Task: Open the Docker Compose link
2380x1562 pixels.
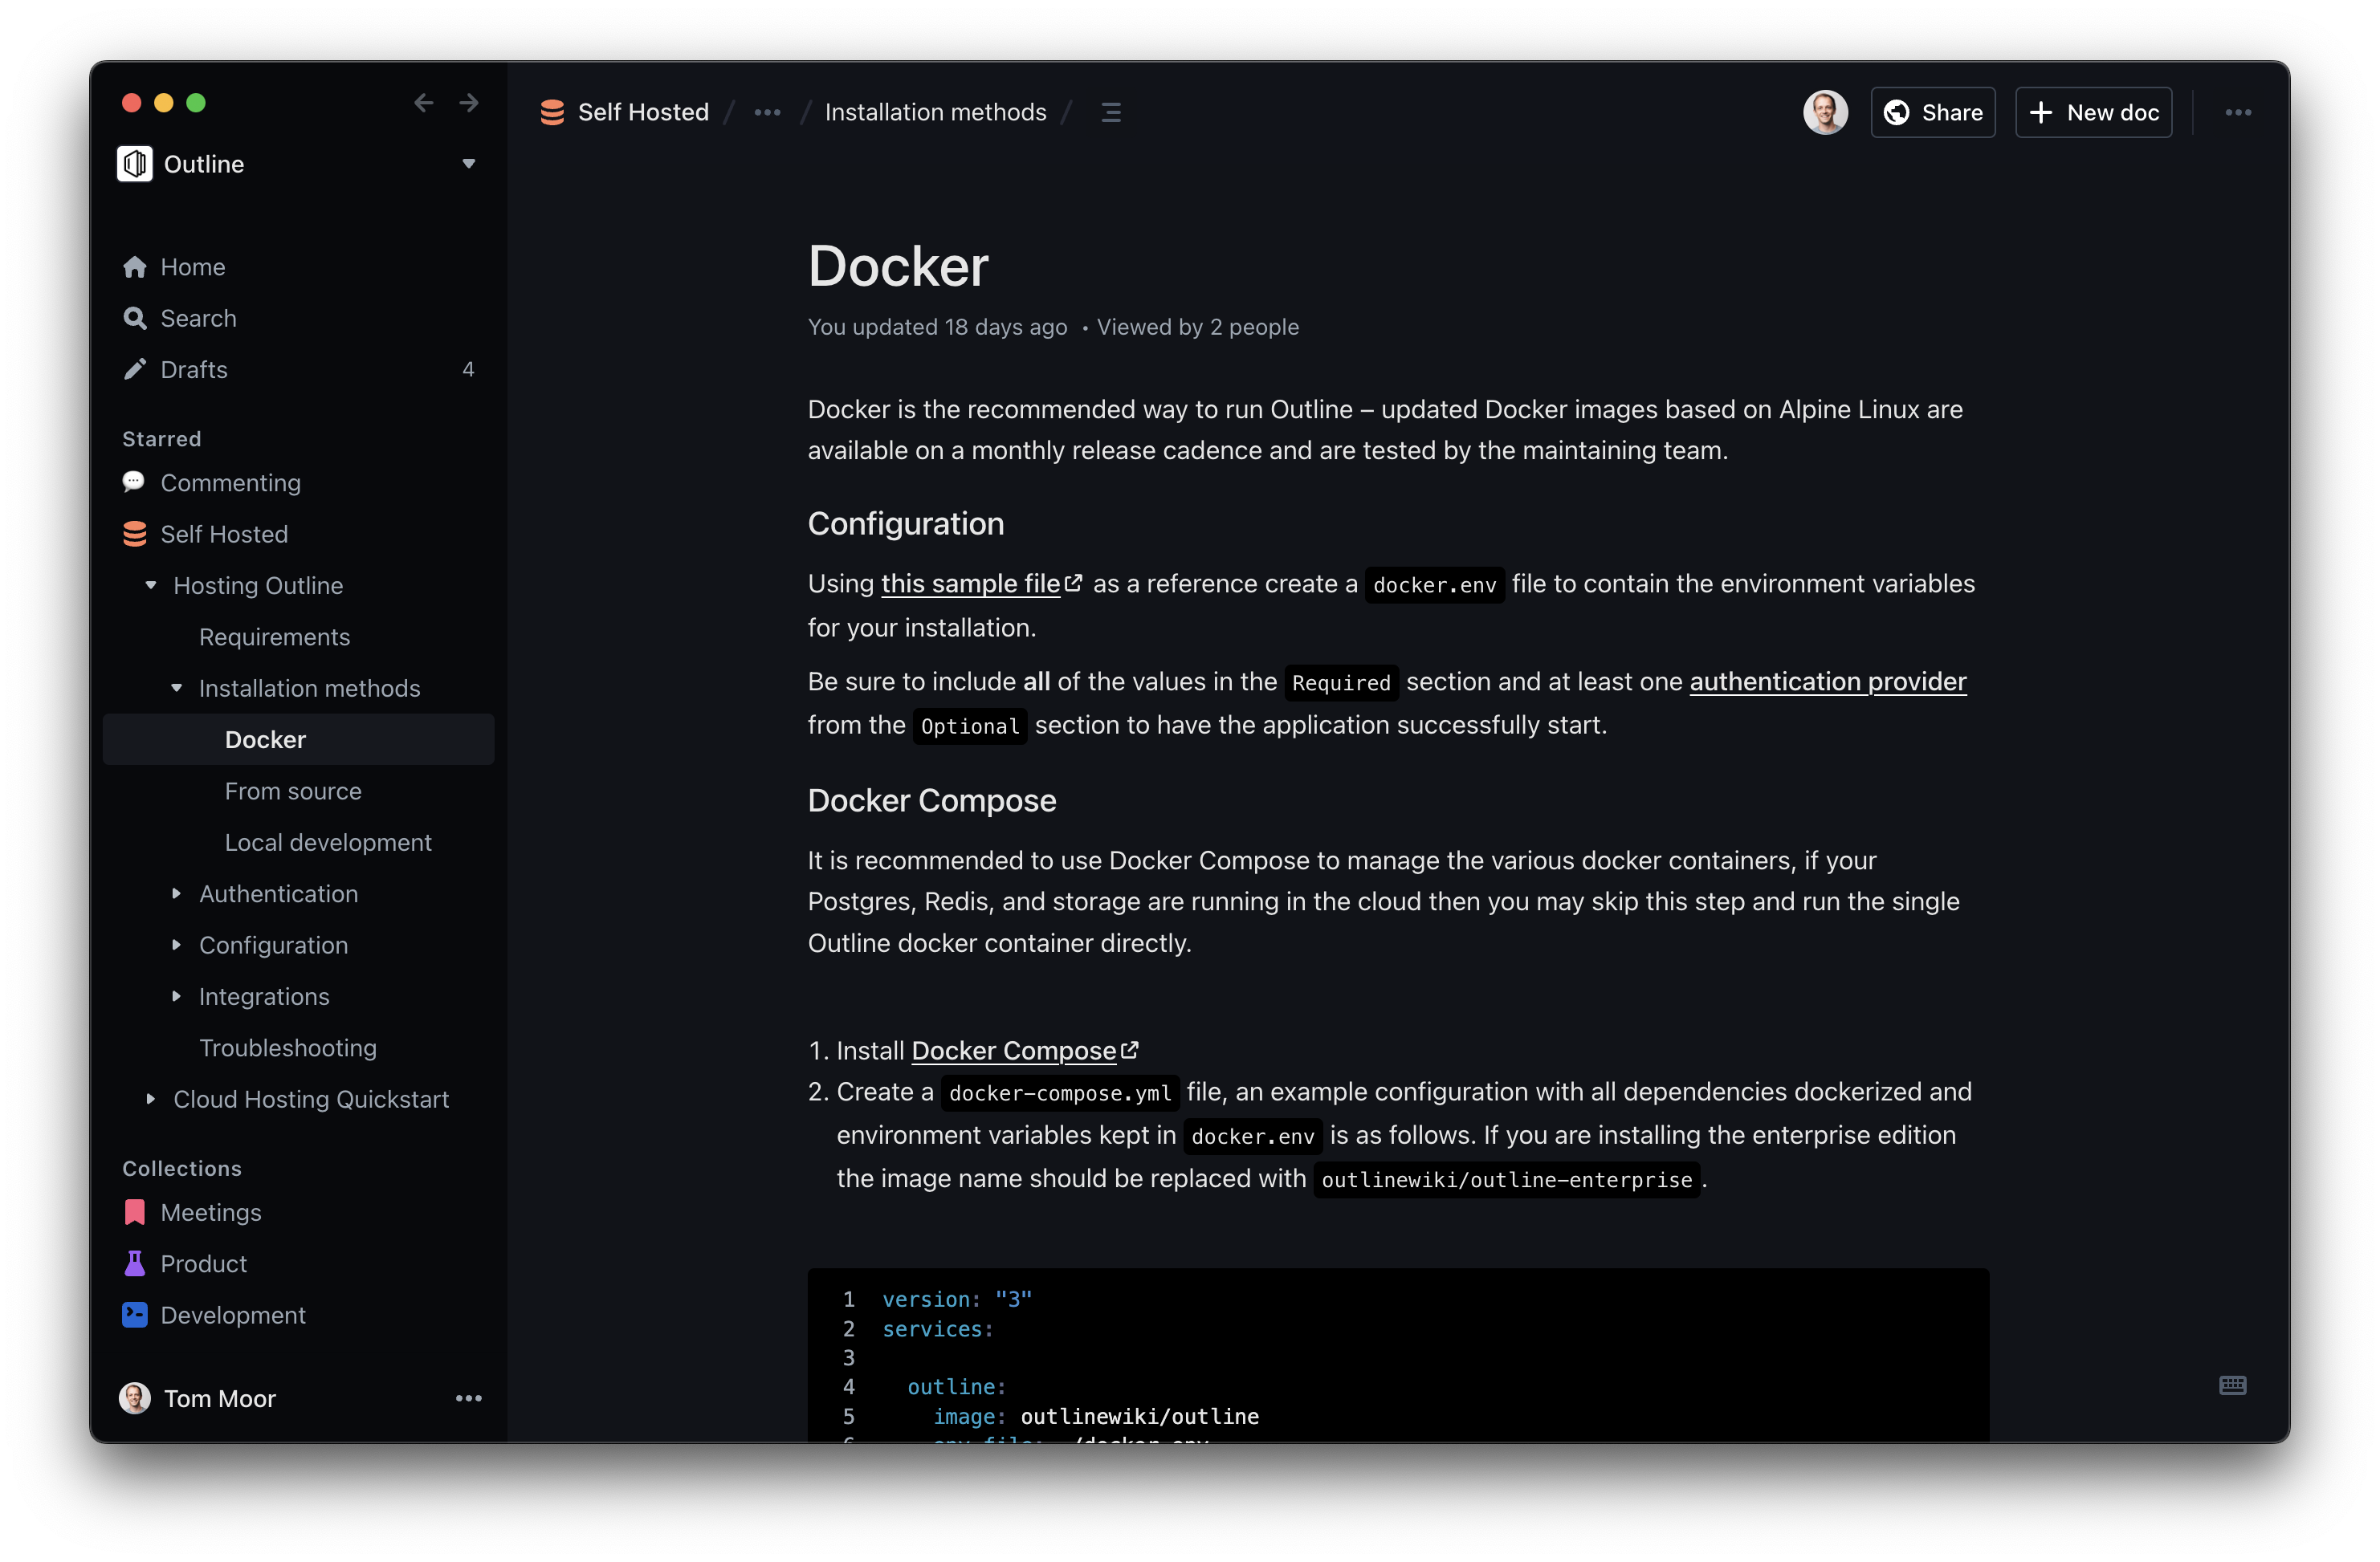Action: (x=1013, y=1051)
